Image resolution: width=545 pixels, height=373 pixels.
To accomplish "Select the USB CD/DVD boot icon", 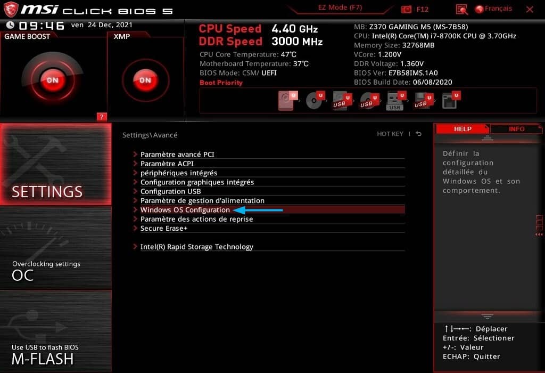I will coord(369,100).
